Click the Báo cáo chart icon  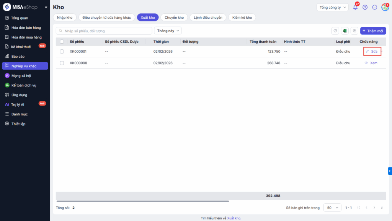(x=7, y=56)
